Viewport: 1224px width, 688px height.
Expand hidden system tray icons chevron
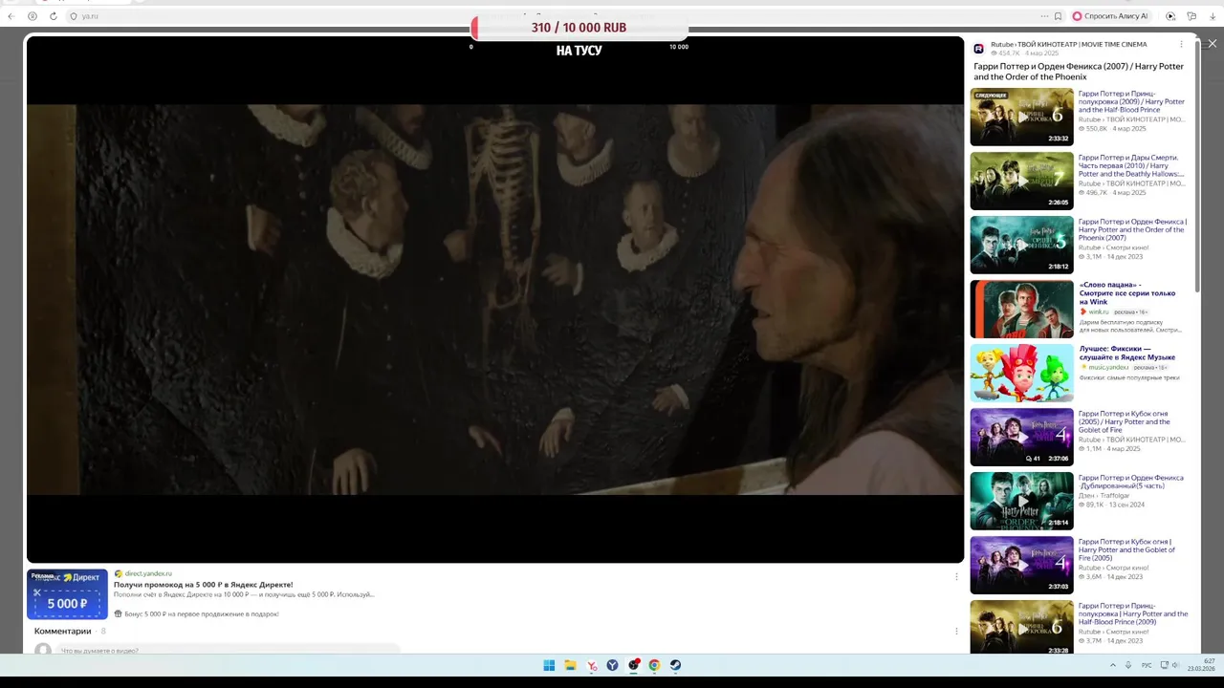pyautogui.click(x=1112, y=665)
